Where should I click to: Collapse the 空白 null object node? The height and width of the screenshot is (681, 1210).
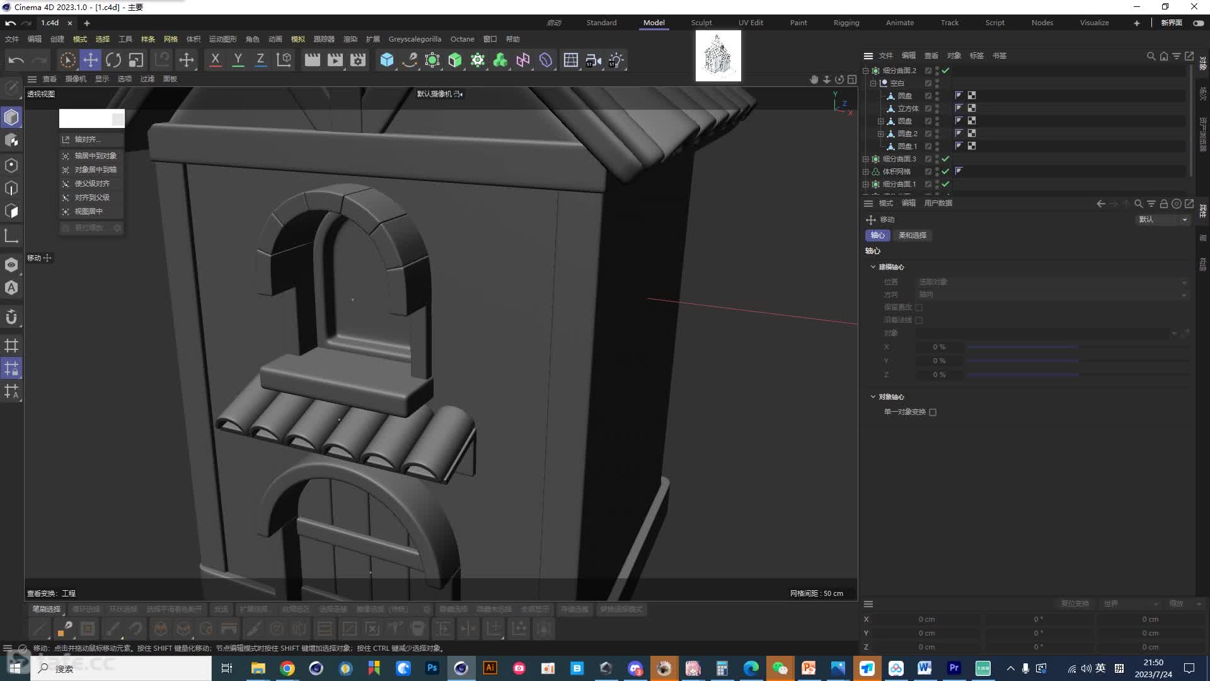coord(873,83)
